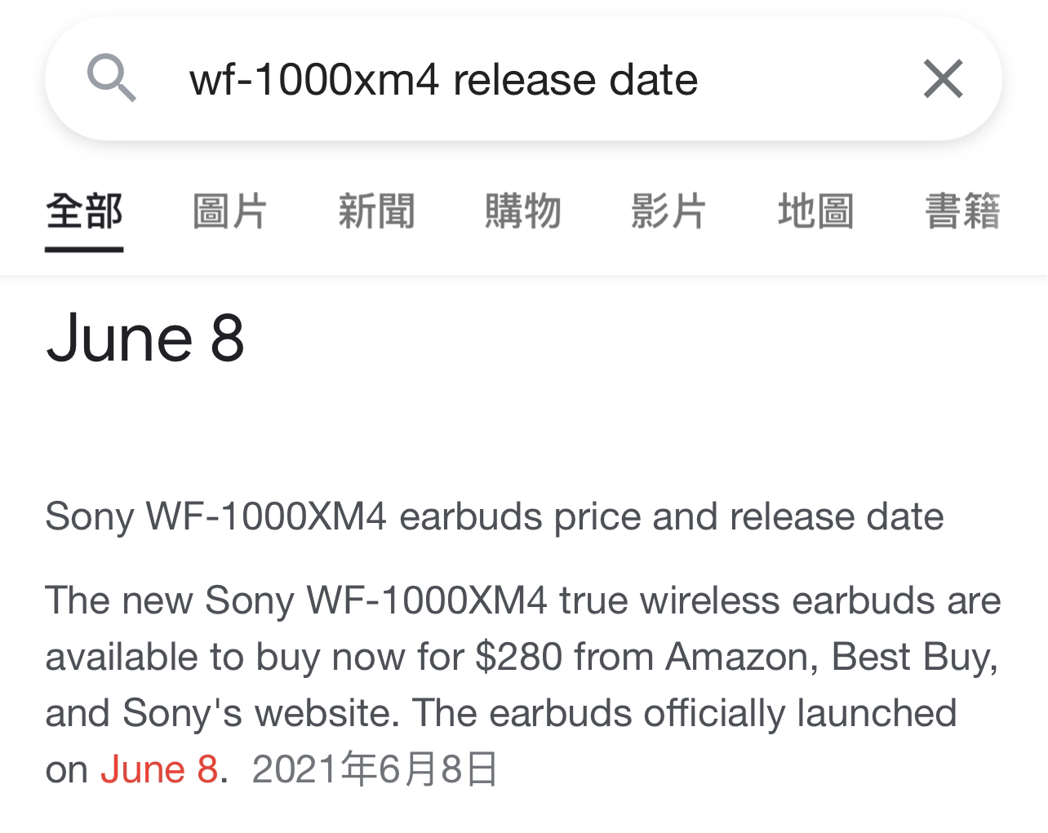Switch to the 影片 videos tab
1048x833 pixels.
point(669,212)
